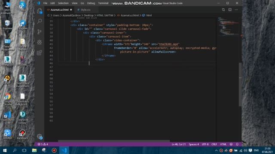
Task: Open the Manage gear at activity bar bottom
Action: pos(40,137)
